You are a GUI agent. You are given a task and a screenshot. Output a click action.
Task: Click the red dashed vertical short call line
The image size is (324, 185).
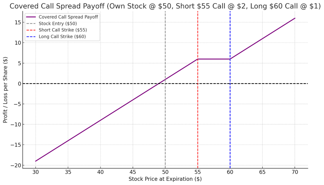click(198, 121)
